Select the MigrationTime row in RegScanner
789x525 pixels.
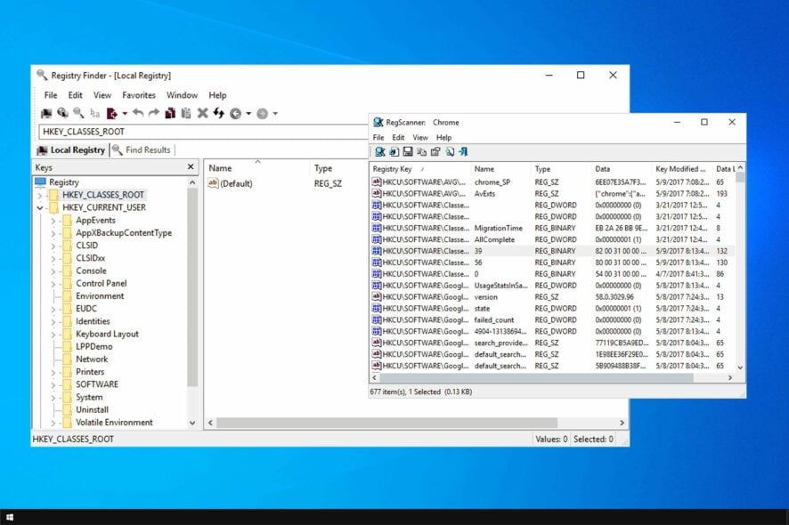click(552, 229)
